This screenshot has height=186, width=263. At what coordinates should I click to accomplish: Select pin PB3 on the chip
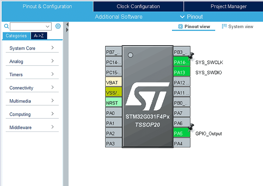pyautogui.click(x=182, y=51)
